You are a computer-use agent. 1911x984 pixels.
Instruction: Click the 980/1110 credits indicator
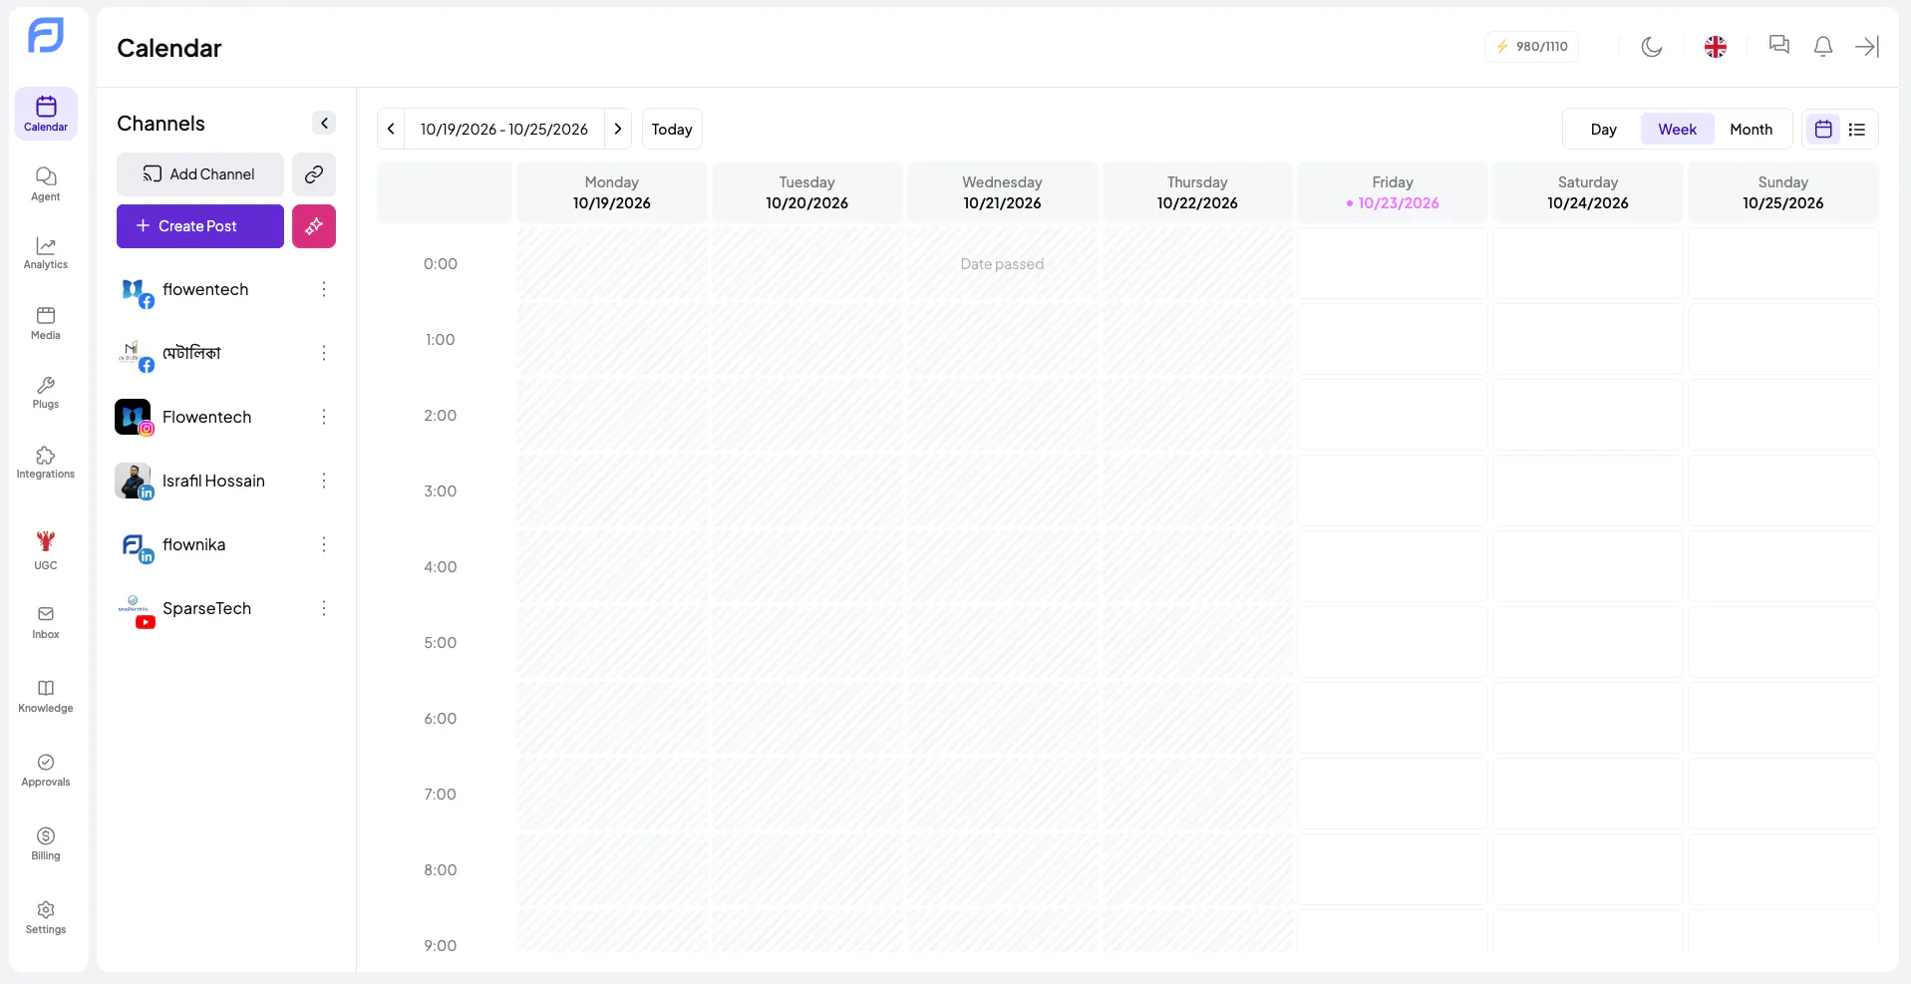click(1531, 47)
